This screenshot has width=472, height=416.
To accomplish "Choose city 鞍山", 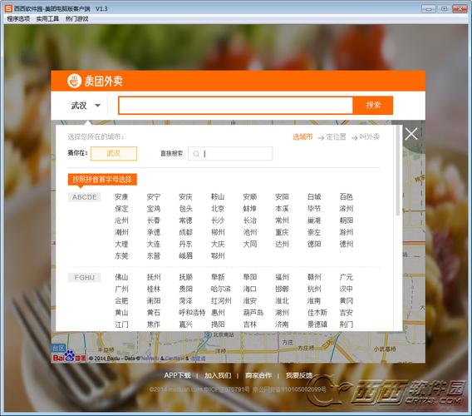I will click(x=218, y=197).
